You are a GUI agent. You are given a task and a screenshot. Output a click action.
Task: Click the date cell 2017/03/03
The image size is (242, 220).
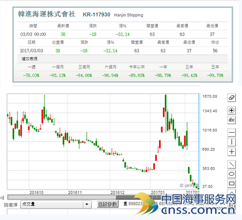click(31, 50)
